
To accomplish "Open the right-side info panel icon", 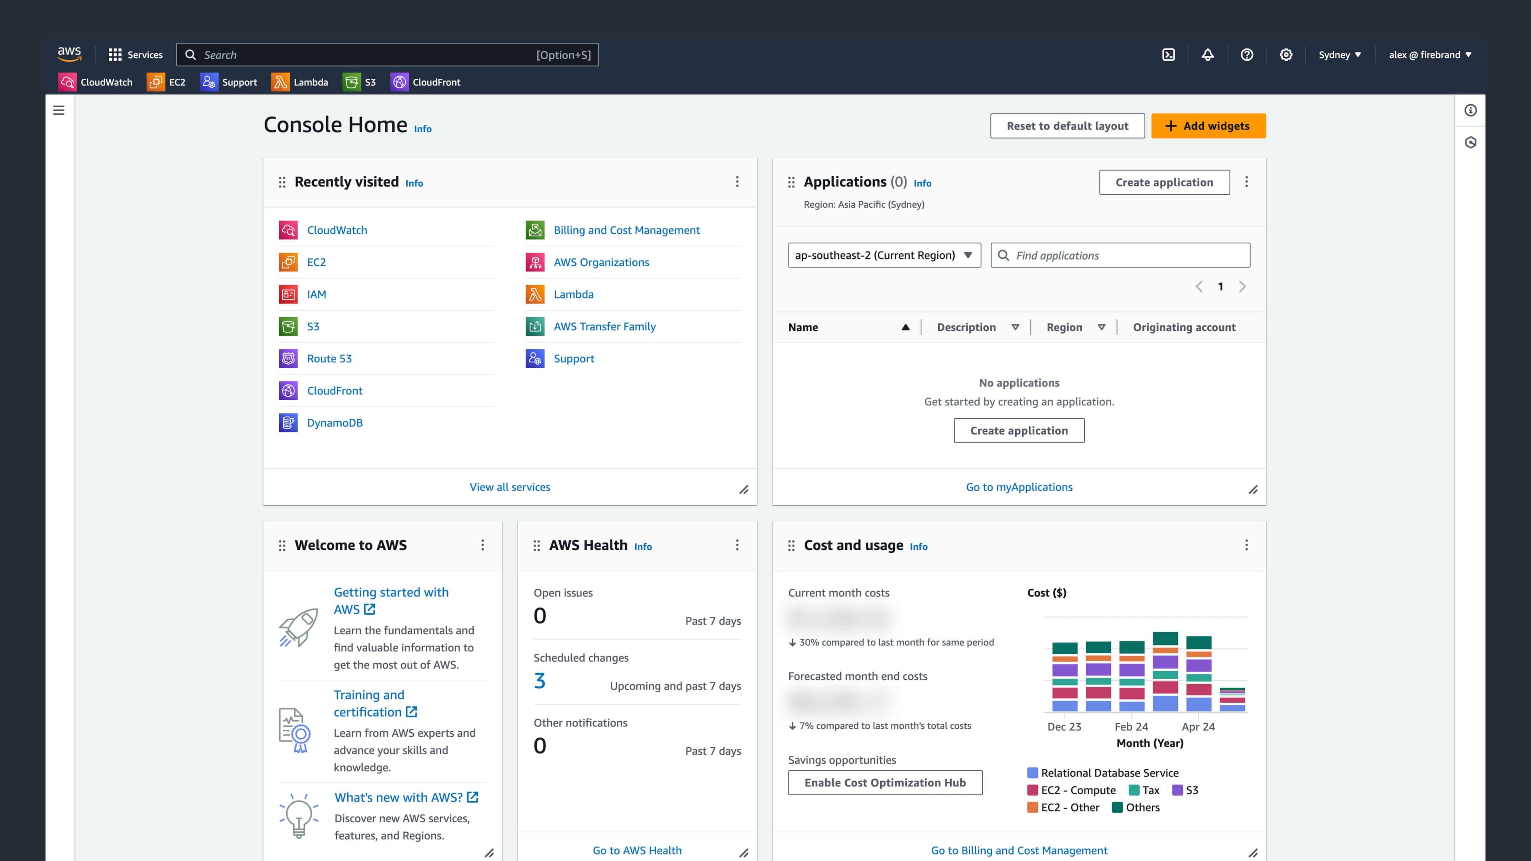I will [1470, 110].
